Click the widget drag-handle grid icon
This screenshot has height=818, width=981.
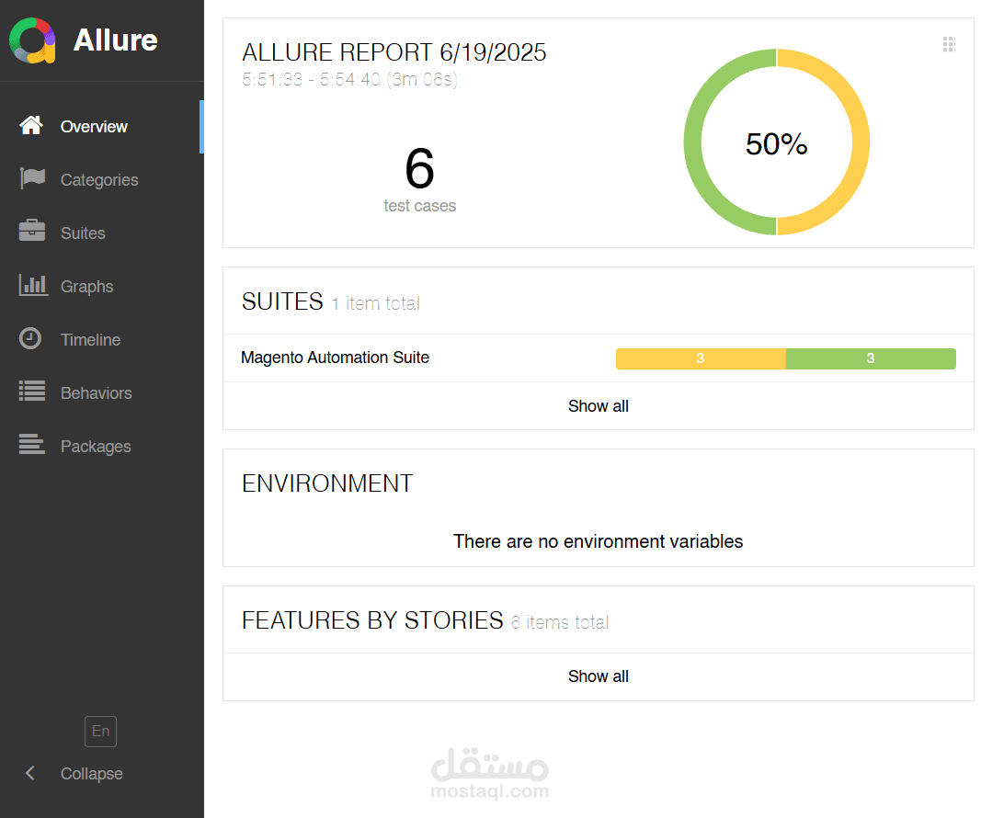click(950, 44)
